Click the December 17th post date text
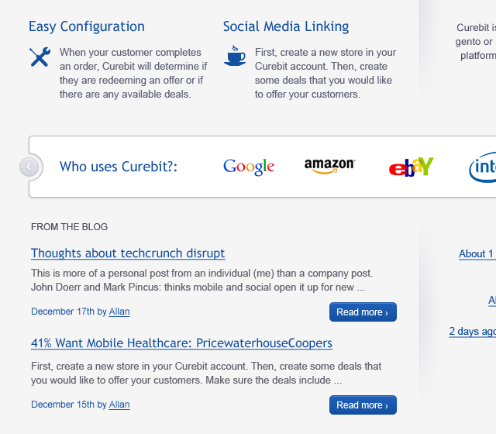The image size is (496, 434). coord(63,312)
